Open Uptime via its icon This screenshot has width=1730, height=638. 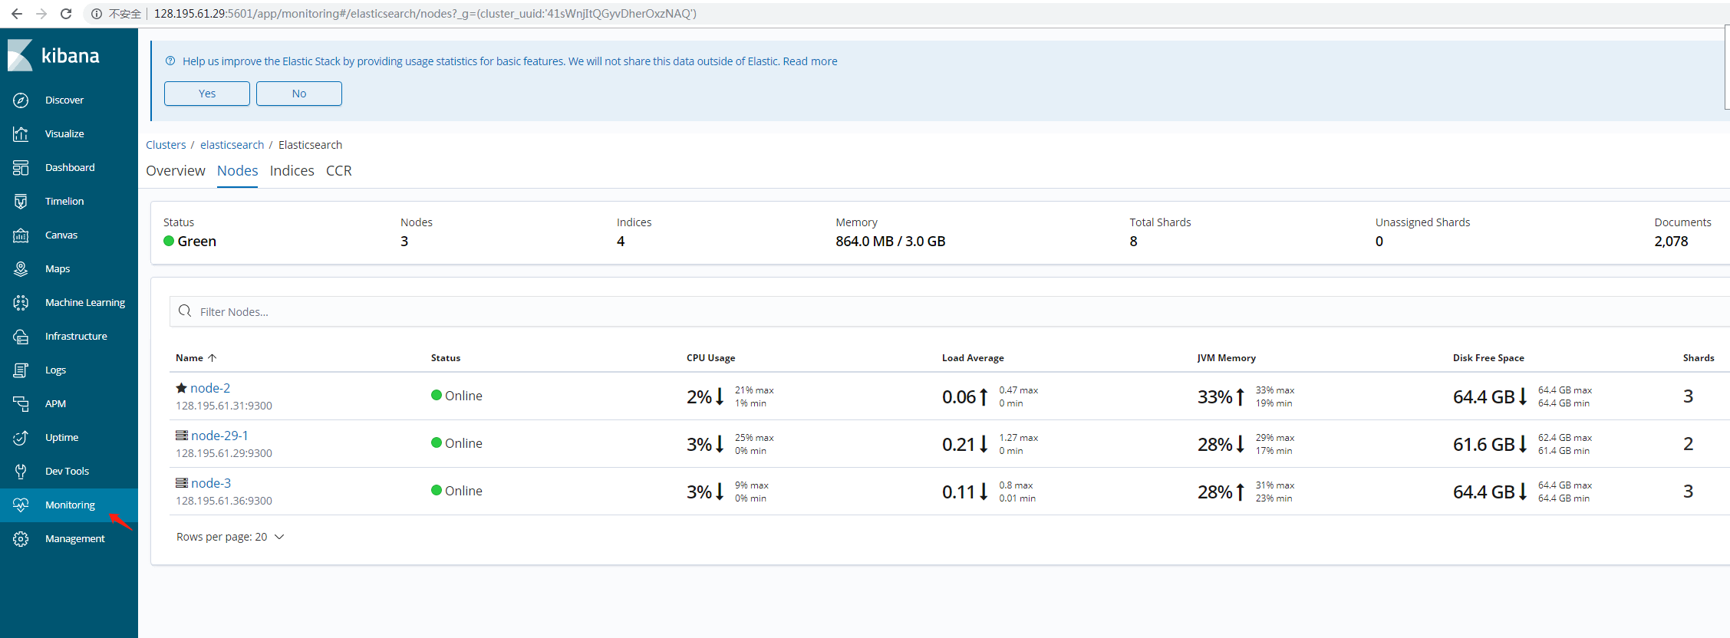click(x=21, y=438)
